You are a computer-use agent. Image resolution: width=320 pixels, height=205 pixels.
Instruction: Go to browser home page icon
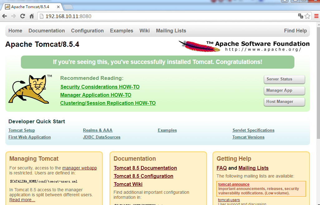(32, 16)
